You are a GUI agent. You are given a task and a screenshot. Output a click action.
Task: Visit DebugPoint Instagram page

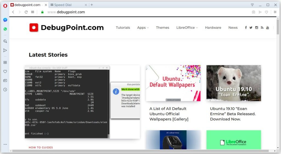point(257,28)
